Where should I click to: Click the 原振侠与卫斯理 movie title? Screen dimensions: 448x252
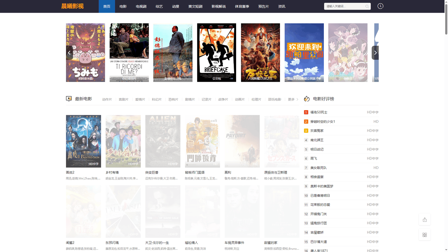(276, 172)
